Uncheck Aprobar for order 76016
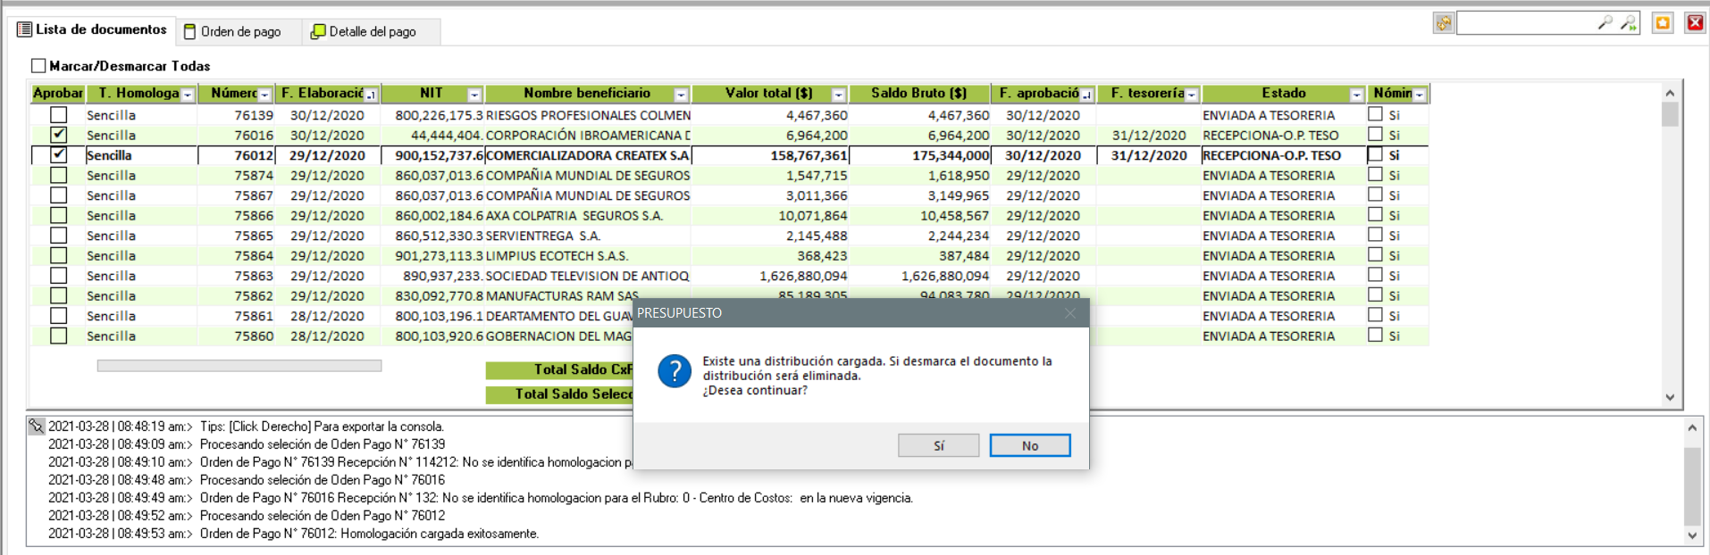Viewport: 1710px width, 555px height. coord(59,135)
